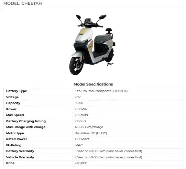
Task: Select the 'MODEL: CHEETAH' heading text
Action: click(23, 3)
